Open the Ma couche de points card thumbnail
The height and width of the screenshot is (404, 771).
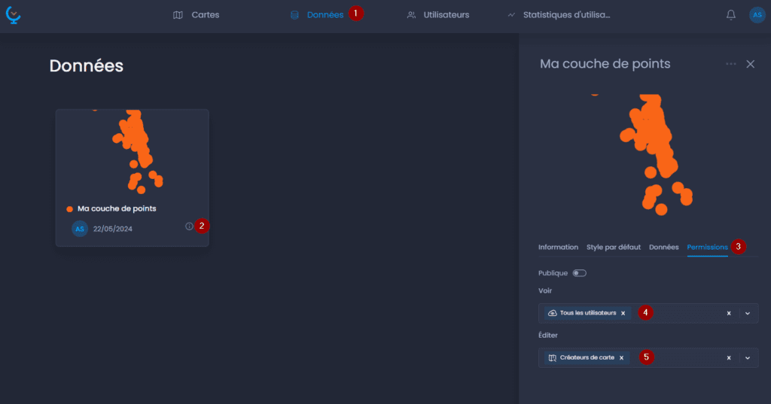point(133,153)
